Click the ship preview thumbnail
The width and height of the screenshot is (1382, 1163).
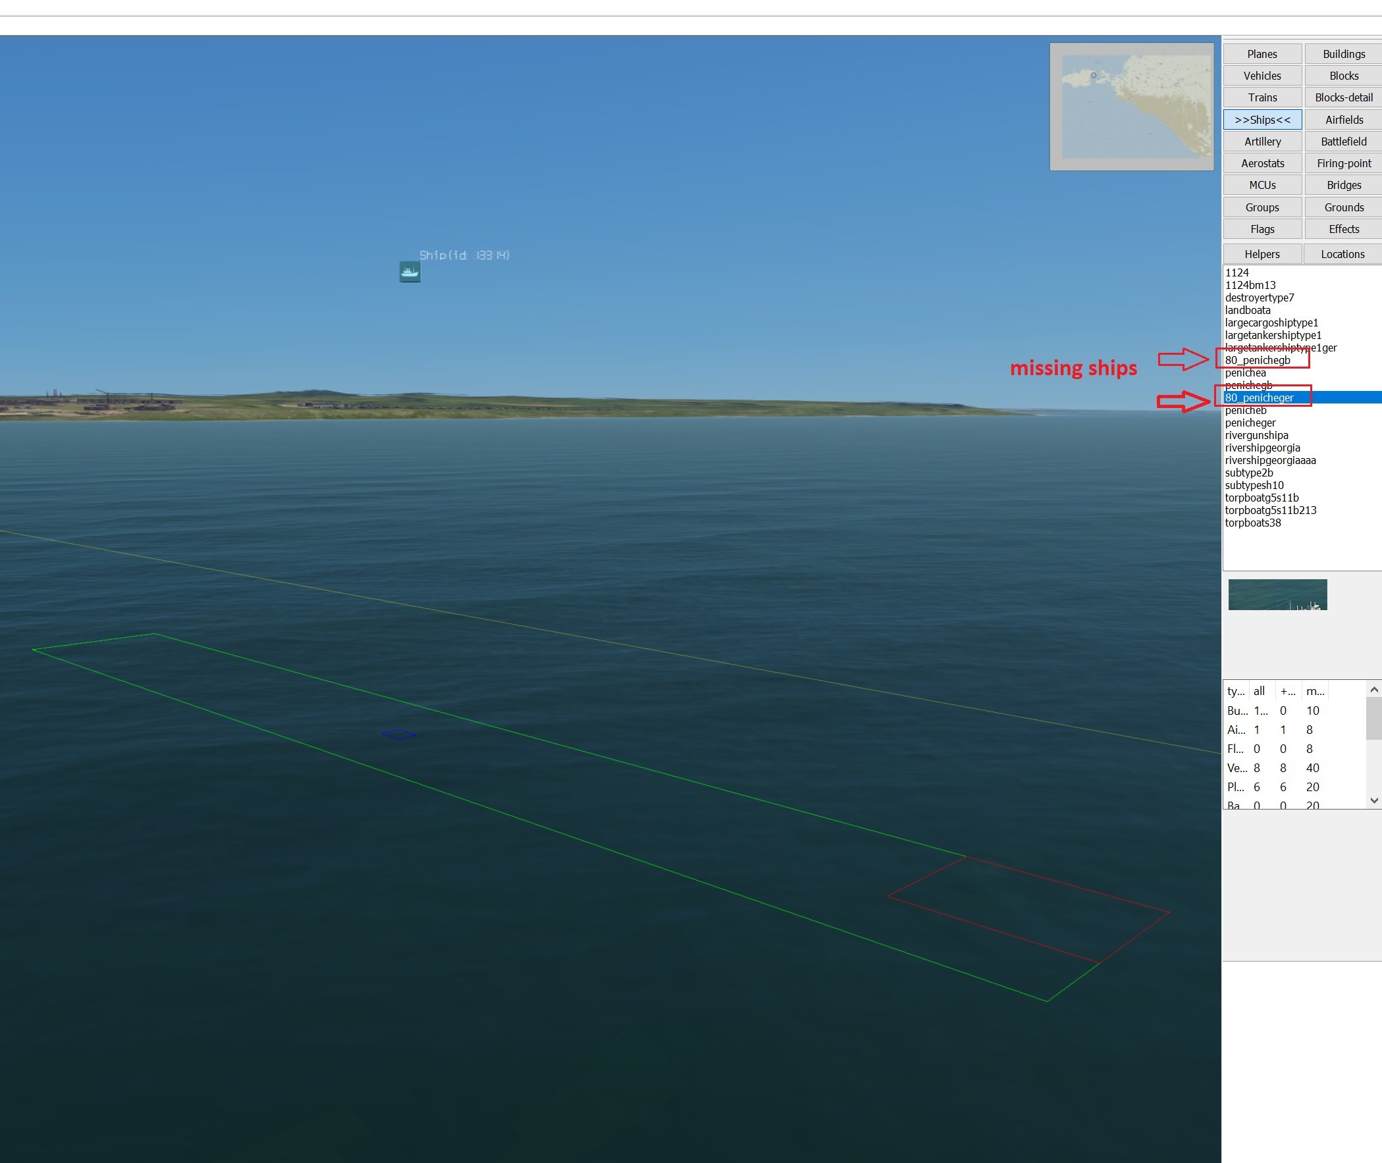click(1277, 595)
